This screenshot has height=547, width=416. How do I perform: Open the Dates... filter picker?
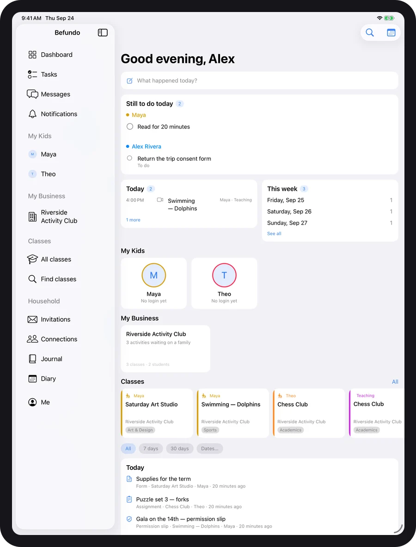pyautogui.click(x=210, y=449)
